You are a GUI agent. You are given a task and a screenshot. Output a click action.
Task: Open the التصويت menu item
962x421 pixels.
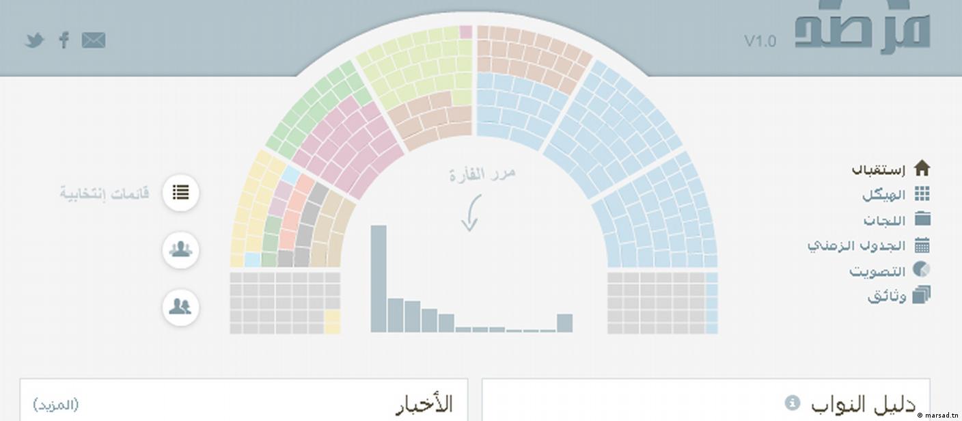(877, 271)
